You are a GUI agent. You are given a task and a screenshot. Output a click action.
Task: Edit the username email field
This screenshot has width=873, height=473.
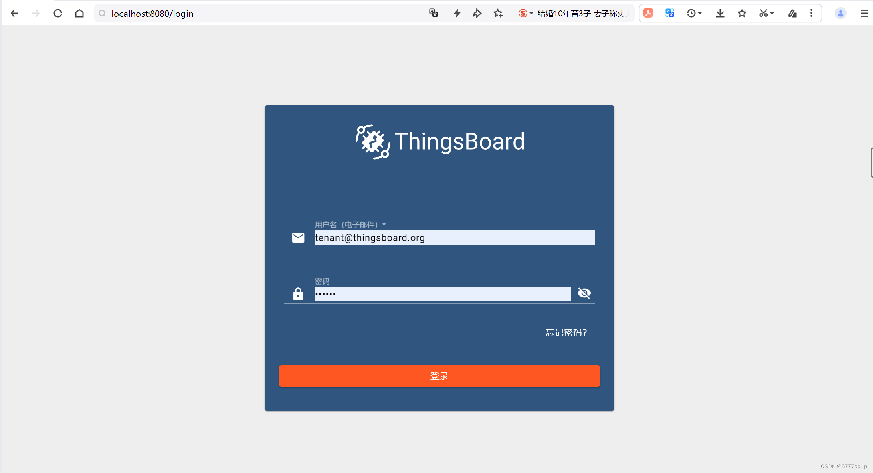point(455,238)
